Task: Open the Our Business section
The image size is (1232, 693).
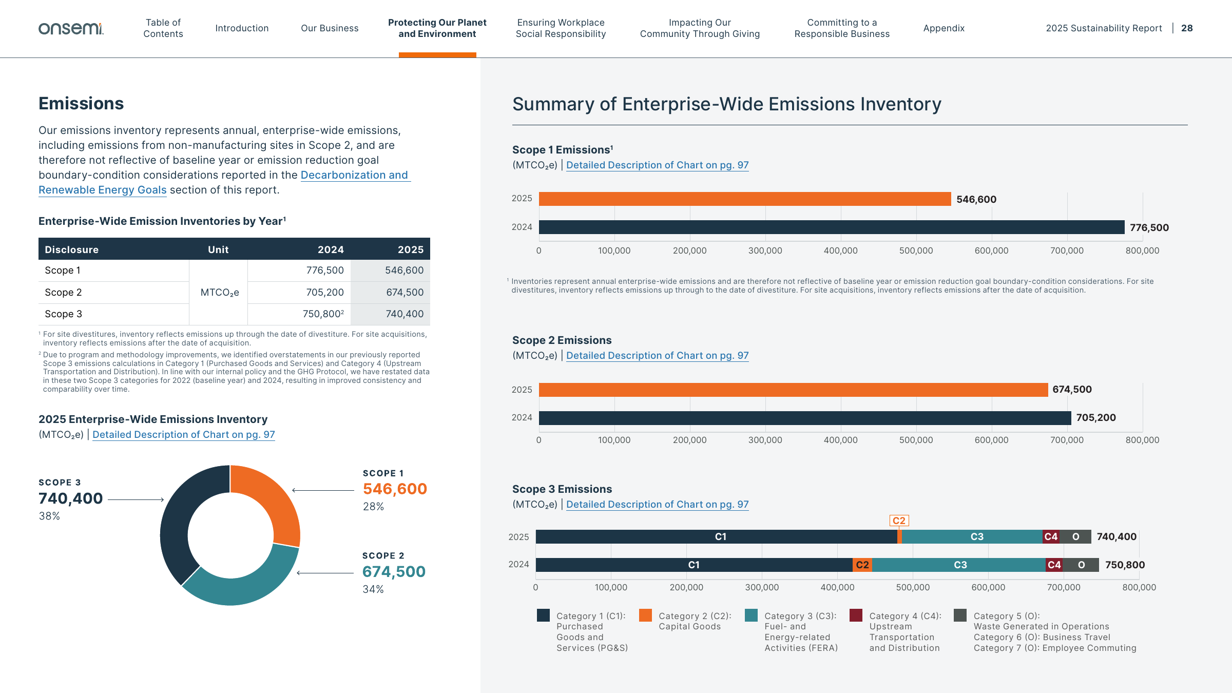Action: click(330, 28)
